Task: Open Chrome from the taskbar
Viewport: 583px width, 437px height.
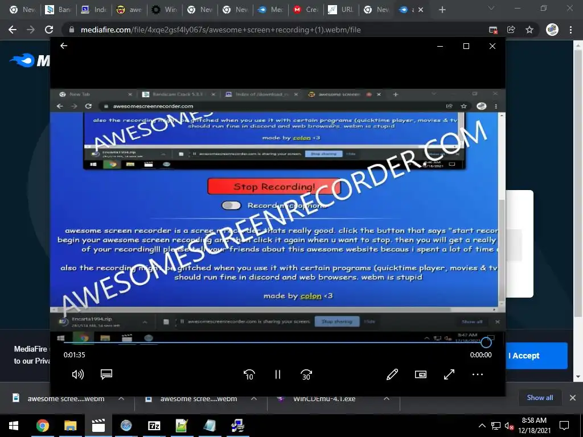Action: [42, 426]
